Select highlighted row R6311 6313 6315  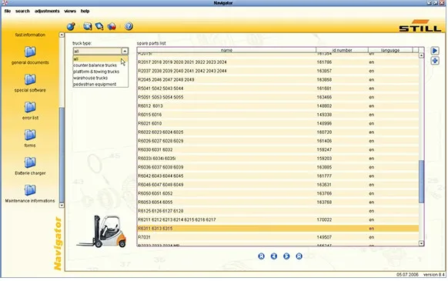pos(278,229)
